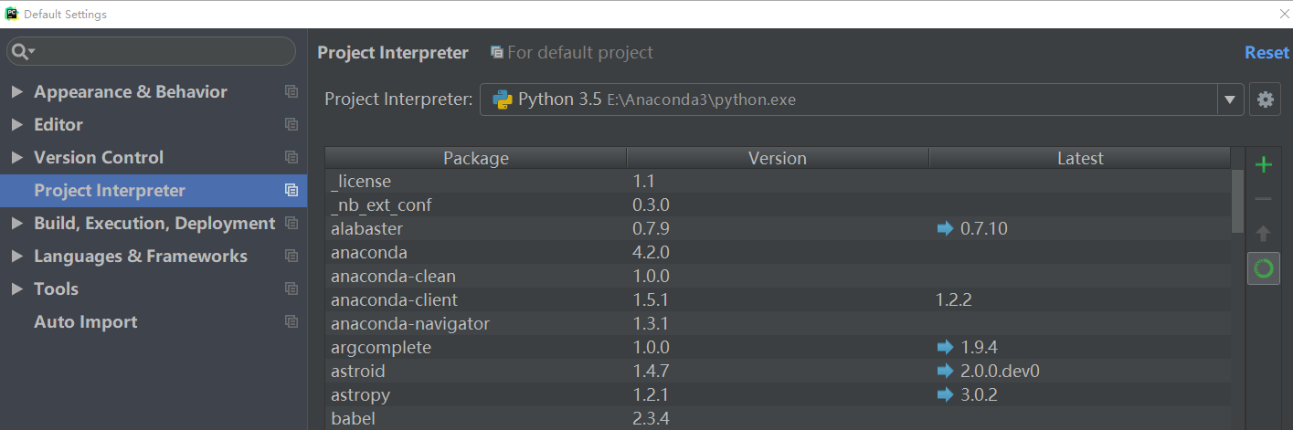Click the copy icon next to Project Interpreter

[291, 190]
